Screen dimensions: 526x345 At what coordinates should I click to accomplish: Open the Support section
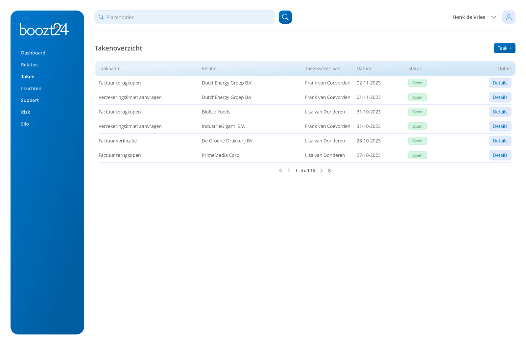click(30, 100)
